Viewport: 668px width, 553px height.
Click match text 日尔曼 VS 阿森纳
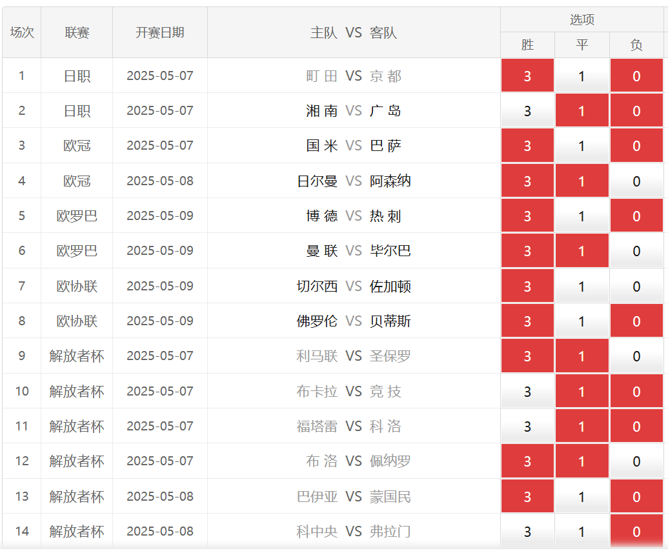click(x=354, y=181)
